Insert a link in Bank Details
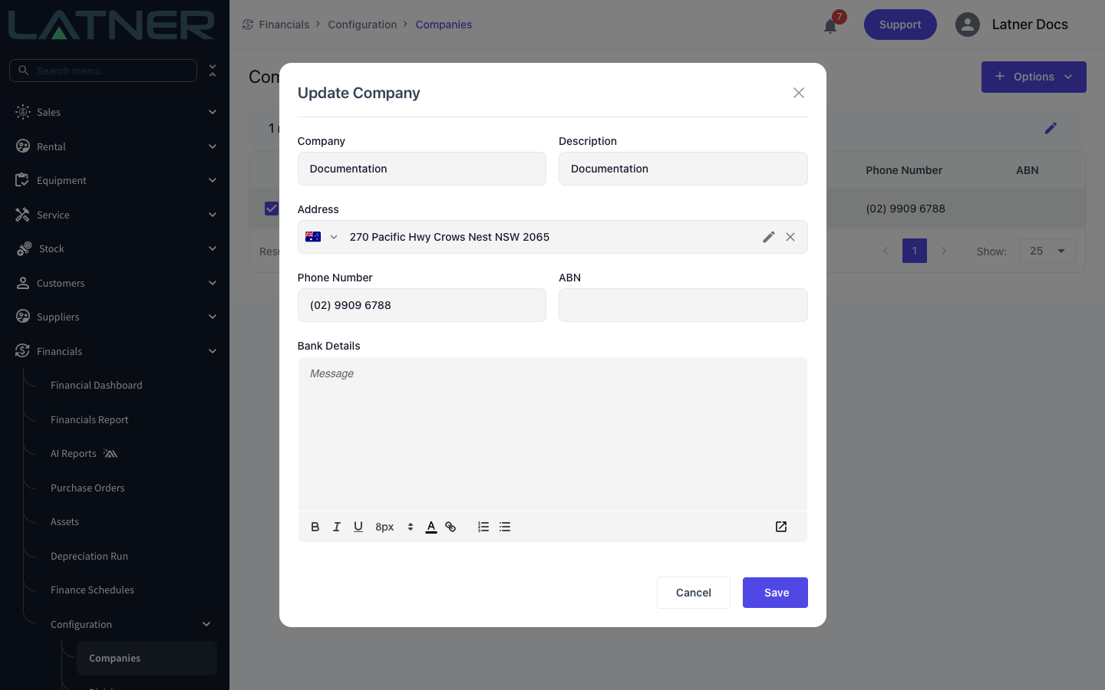The height and width of the screenshot is (690, 1105). pyautogui.click(x=450, y=527)
